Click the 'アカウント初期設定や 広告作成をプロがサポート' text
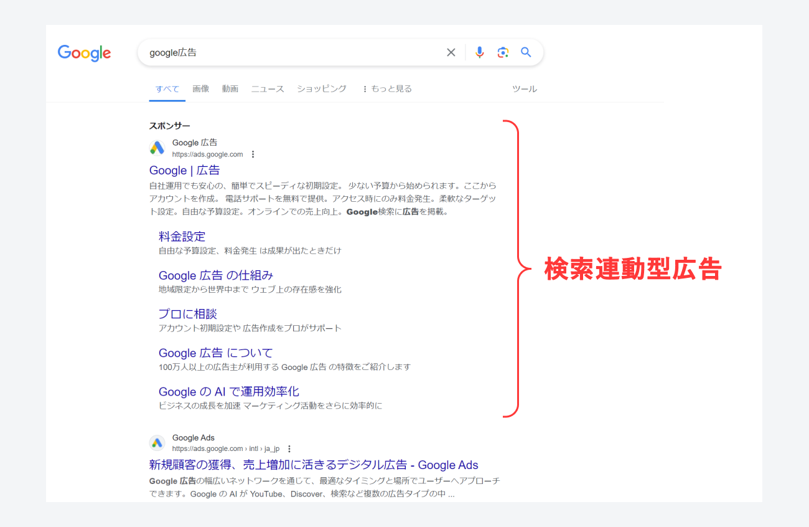809x527 pixels. pyautogui.click(x=250, y=328)
